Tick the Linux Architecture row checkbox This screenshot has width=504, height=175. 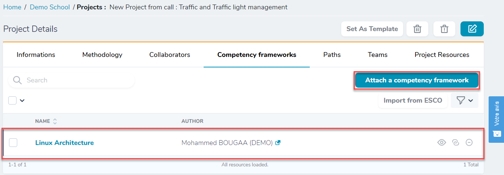point(13,142)
